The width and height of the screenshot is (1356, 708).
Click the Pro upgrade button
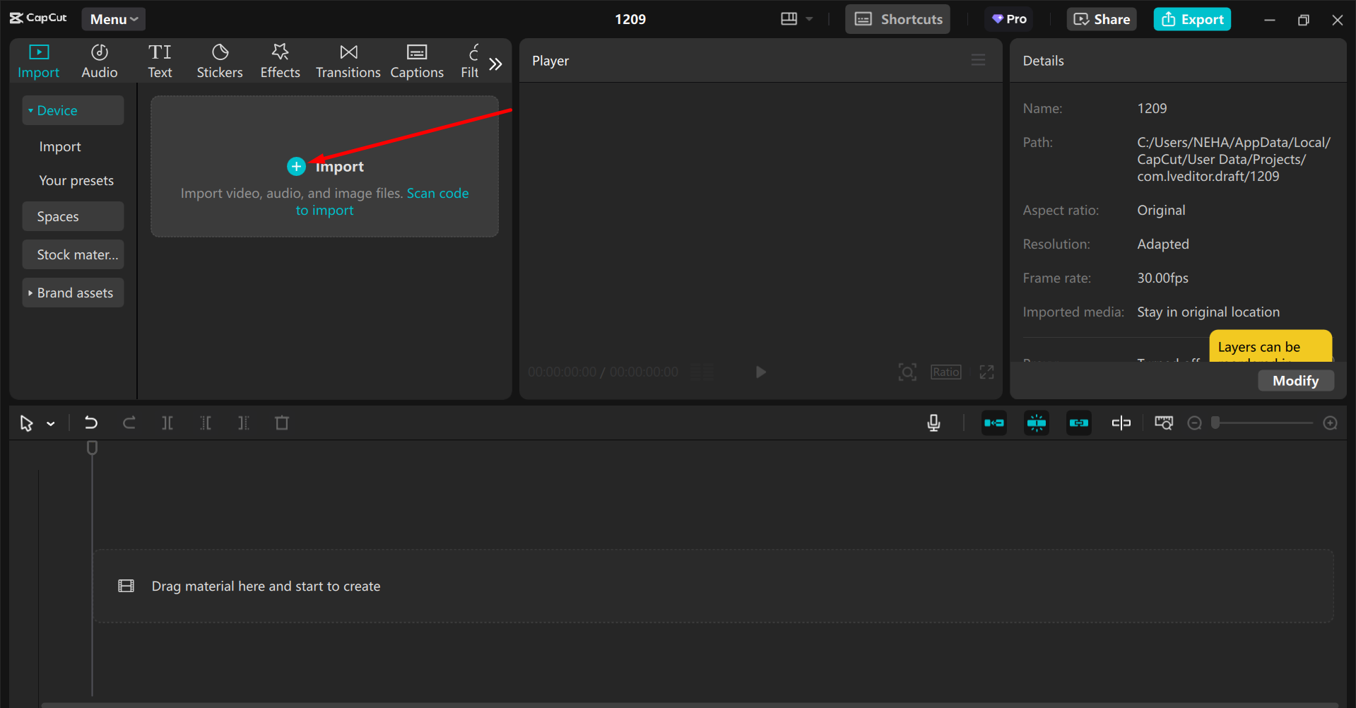pyautogui.click(x=1009, y=19)
